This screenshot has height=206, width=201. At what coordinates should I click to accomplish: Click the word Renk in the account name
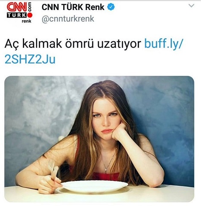coord(95,7)
